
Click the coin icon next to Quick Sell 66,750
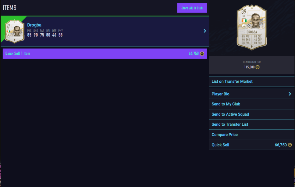(x=290, y=145)
